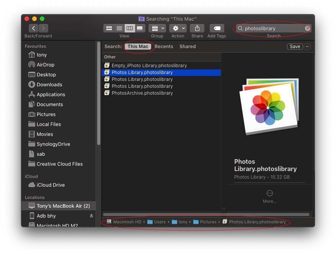Open Movies in sidebar
Viewport: 336px width, 255px height.
(59, 134)
